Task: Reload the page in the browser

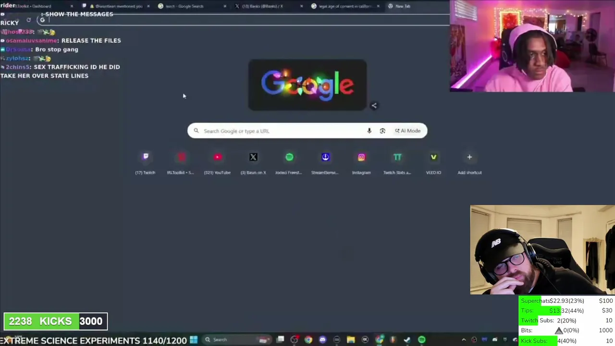Action: [28, 20]
